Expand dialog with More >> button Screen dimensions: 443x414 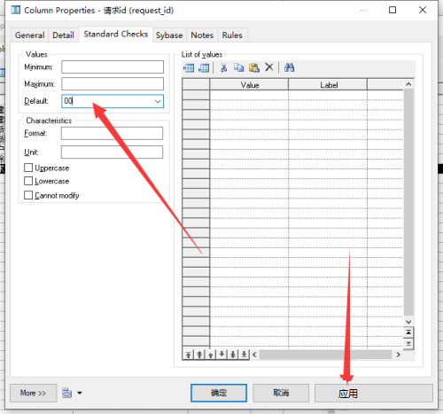[34, 393]
